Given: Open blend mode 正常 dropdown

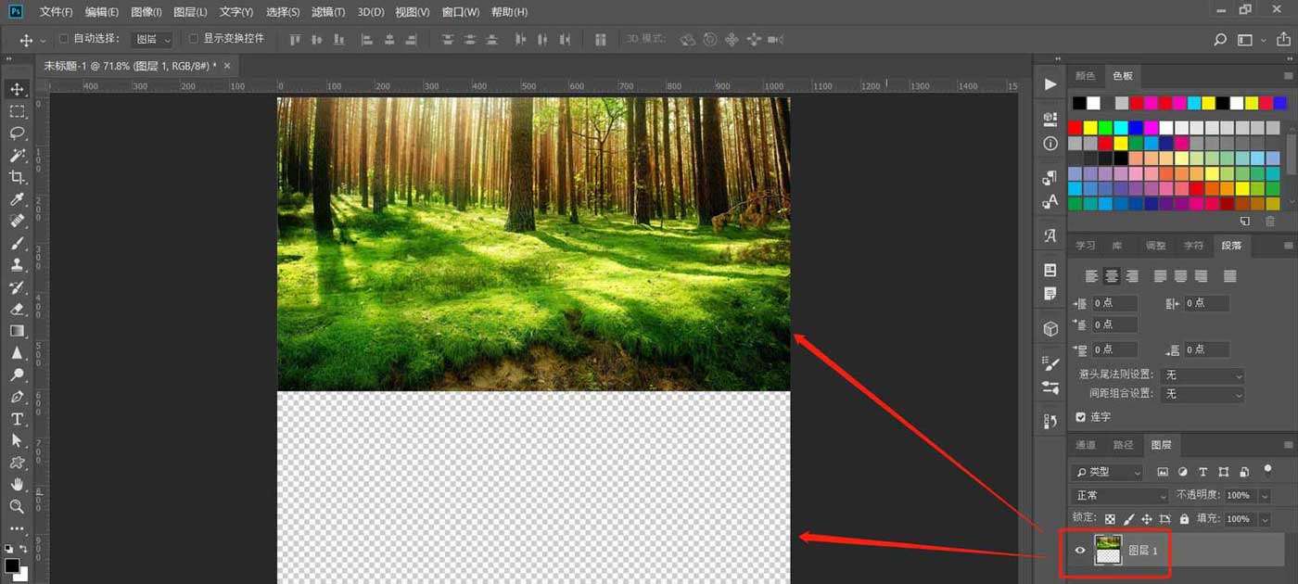Looking at the screenshot, I should click(1121, 496).
